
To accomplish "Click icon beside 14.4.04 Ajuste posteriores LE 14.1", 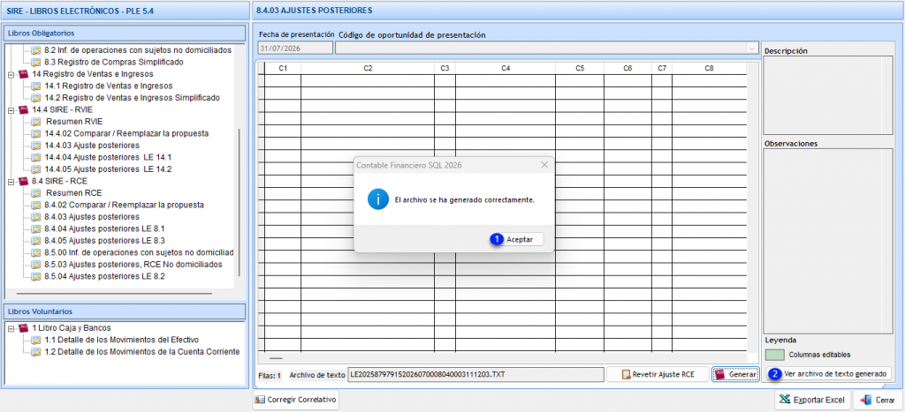I will pos(35,157).
